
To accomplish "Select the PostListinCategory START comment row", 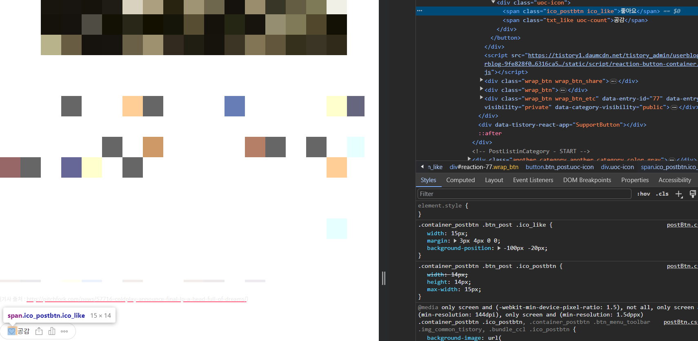I will (531, 152).
